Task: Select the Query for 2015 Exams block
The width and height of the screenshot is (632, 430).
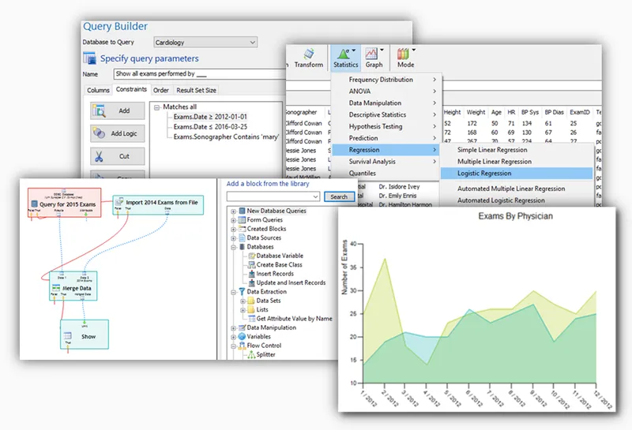Action: (x=65, y=203)
